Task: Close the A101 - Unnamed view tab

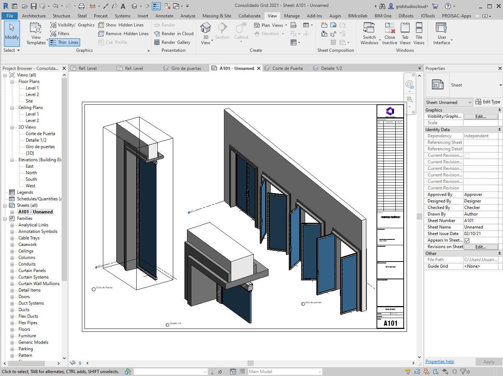Action: (259, 68)
